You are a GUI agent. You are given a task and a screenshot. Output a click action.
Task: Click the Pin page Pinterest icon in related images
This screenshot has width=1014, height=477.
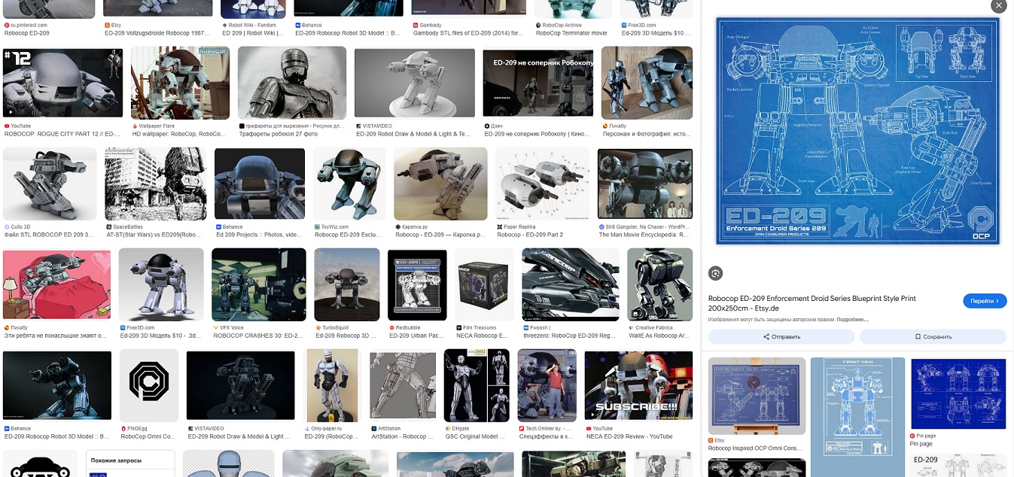pos(913,436)
